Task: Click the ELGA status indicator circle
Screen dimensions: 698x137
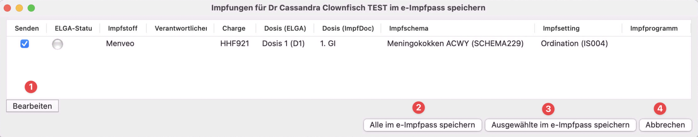Action: pyautogui.click(x=57, y=44)
